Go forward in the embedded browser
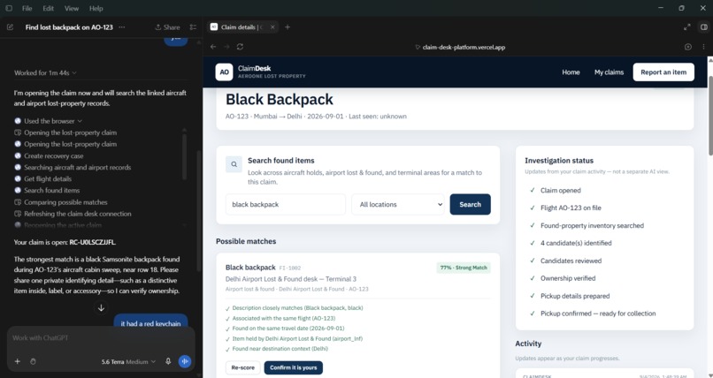Viewport: 713px width, 378px height. coord(226,47)
